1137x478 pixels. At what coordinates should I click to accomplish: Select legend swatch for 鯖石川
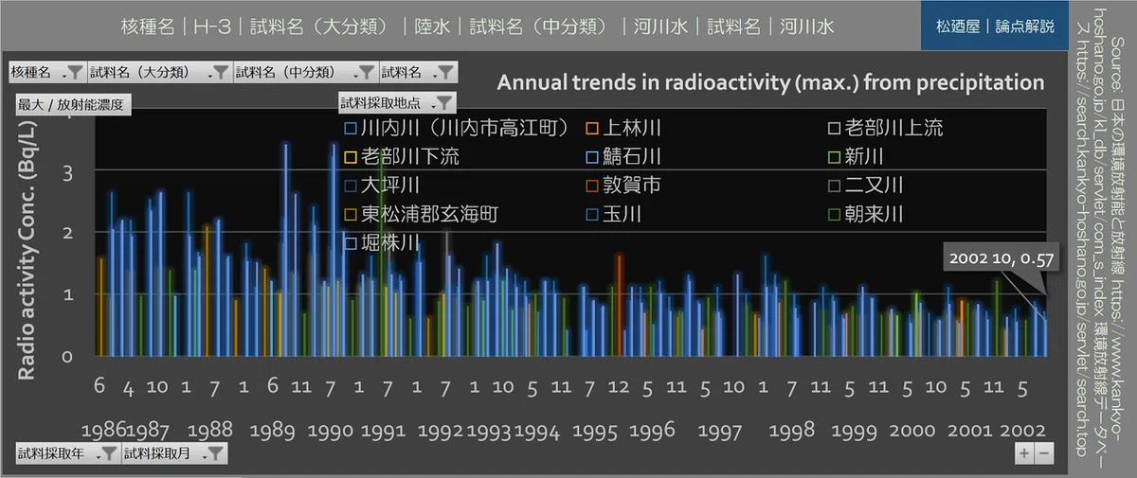point(591,156)
